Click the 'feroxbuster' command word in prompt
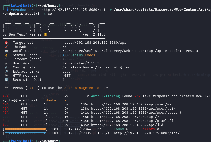 tap(22, 10)
